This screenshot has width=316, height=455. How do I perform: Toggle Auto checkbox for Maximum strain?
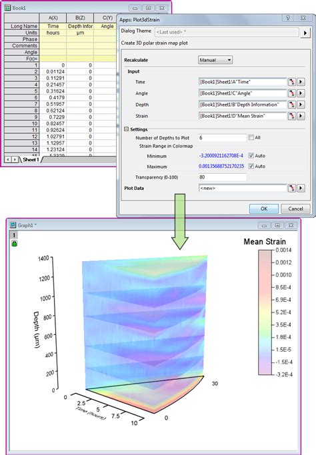point(251,167)
